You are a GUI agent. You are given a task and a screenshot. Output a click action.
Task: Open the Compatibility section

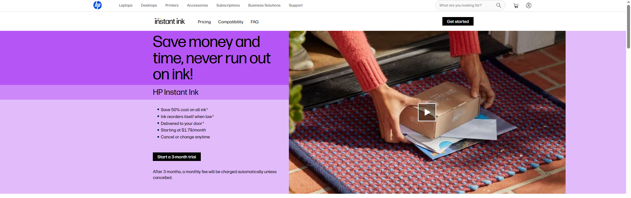(x=231, y=22)
